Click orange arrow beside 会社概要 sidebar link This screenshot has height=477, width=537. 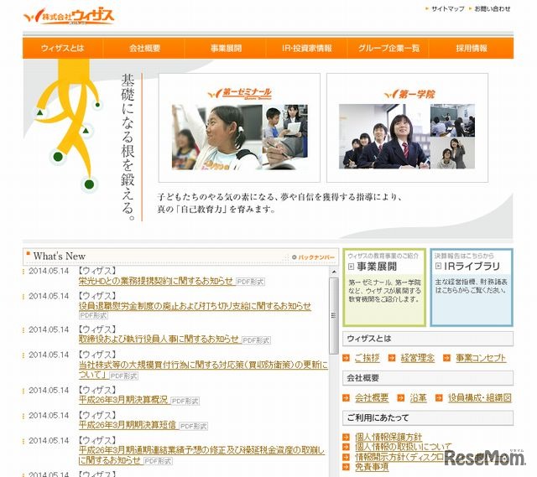coord(347,397)
